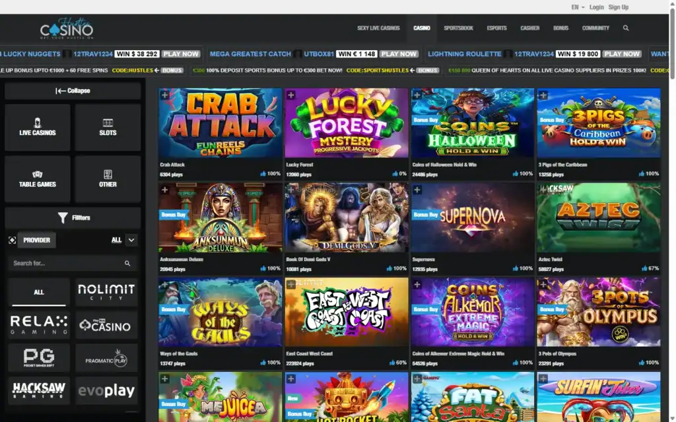Open the EN language dropdown
This screenshot has width=676, height=422.
pyautogui.click(x=578, y=7)
